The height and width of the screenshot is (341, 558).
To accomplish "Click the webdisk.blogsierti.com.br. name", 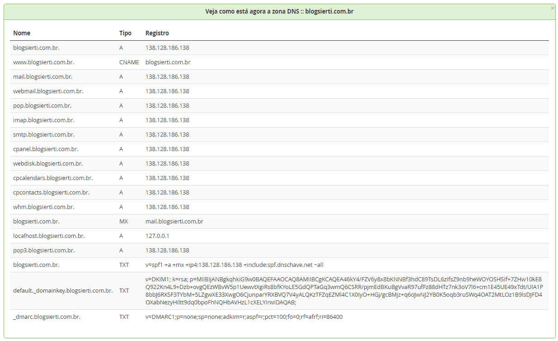I will 47,163.
